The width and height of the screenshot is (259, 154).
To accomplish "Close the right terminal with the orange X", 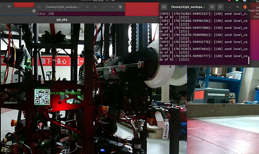I will click(x=245, y=7).
